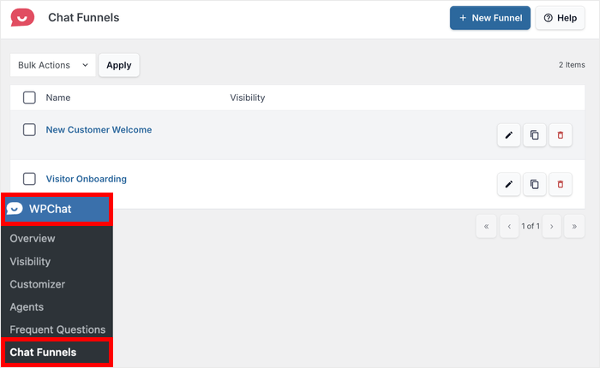Duplicate the Visitor Onboarding funnel
Image resolution: width=600 pixels, height=368 pixels.
[534, 184]
